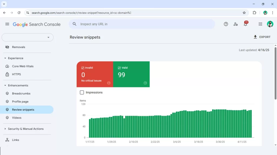Click the Profile page layers icon
This screenshot has width=277, height=155.
pyautogui.click(x=7, y=101)
